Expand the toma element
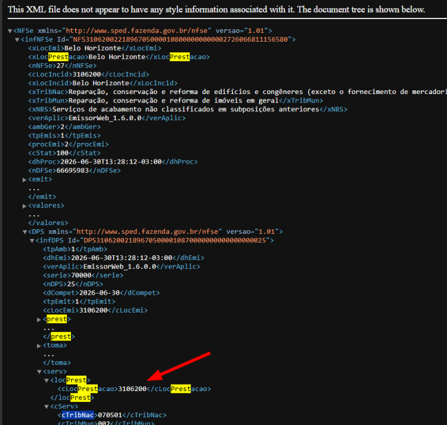The width and height of the screenshot is (447, 425). (x=39, y=346)
